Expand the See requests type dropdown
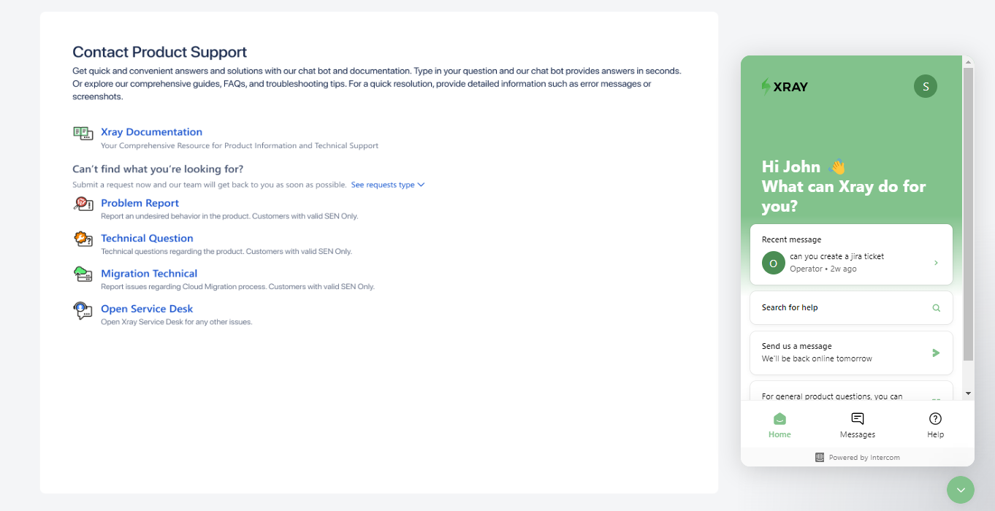 click(387, 185)
